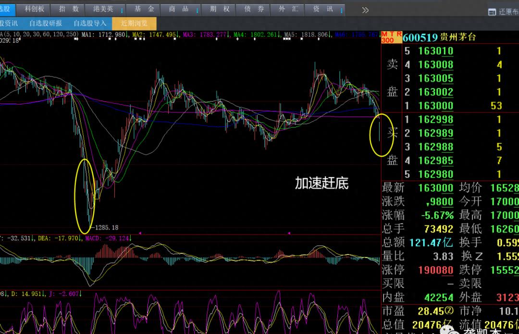The height and width of the screenshot is (334, 519).
Task: Click the double-chevron more tabs arrow
Action: coord(365,10)
